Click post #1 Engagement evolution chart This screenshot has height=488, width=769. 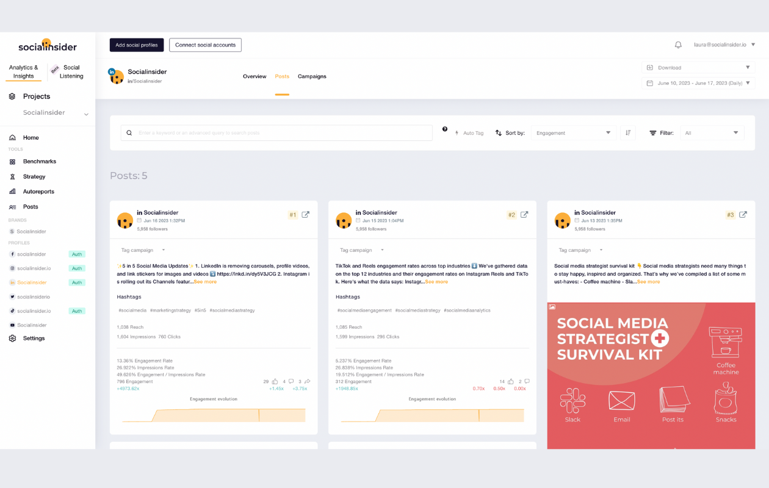pos(214,415)
